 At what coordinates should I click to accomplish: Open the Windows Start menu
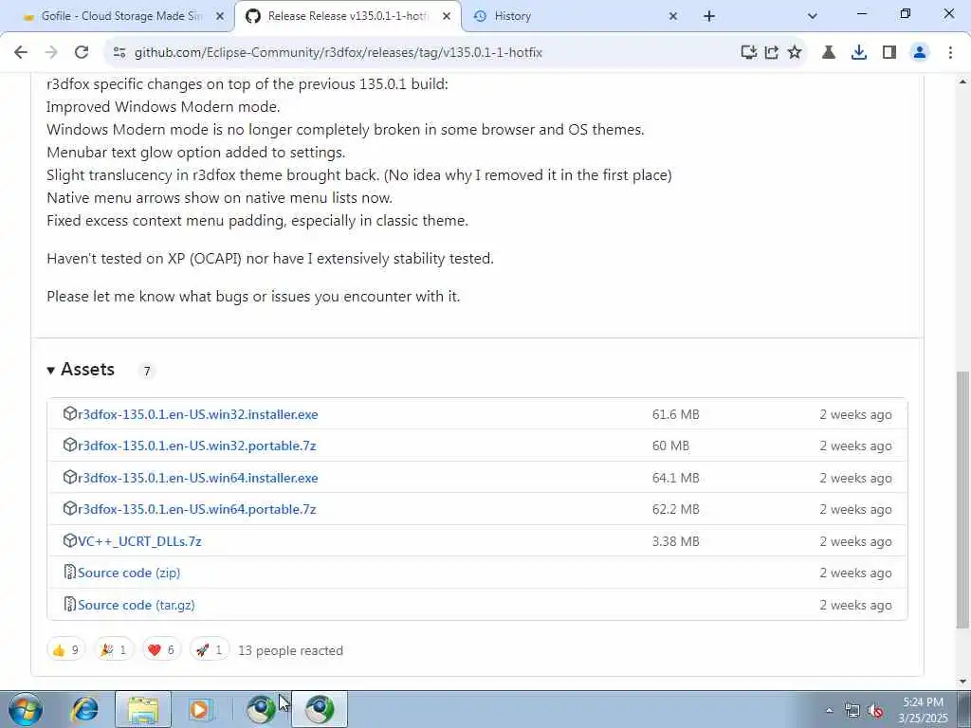26,709
